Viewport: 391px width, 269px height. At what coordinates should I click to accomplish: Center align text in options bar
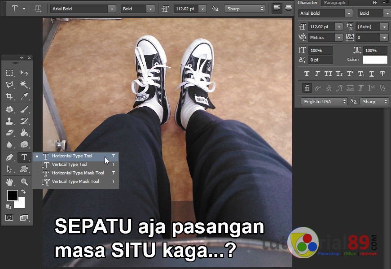coord(289,9)
